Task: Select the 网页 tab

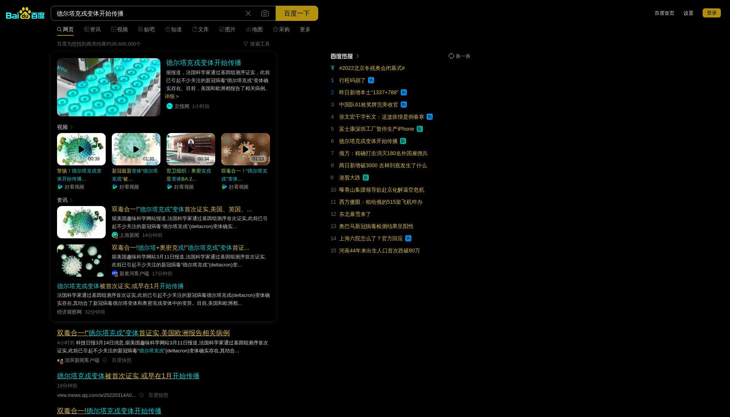Action: (x=65, y=29)
